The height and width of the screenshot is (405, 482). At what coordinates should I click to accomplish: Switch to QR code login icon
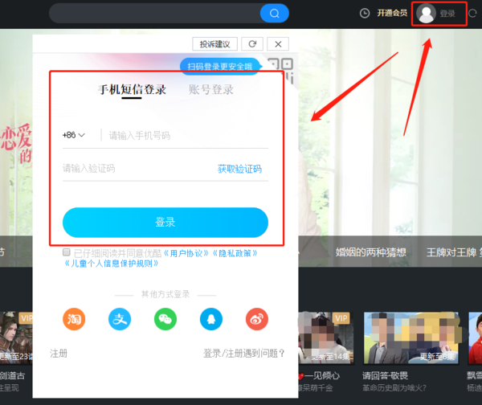[x=281, y=71]
